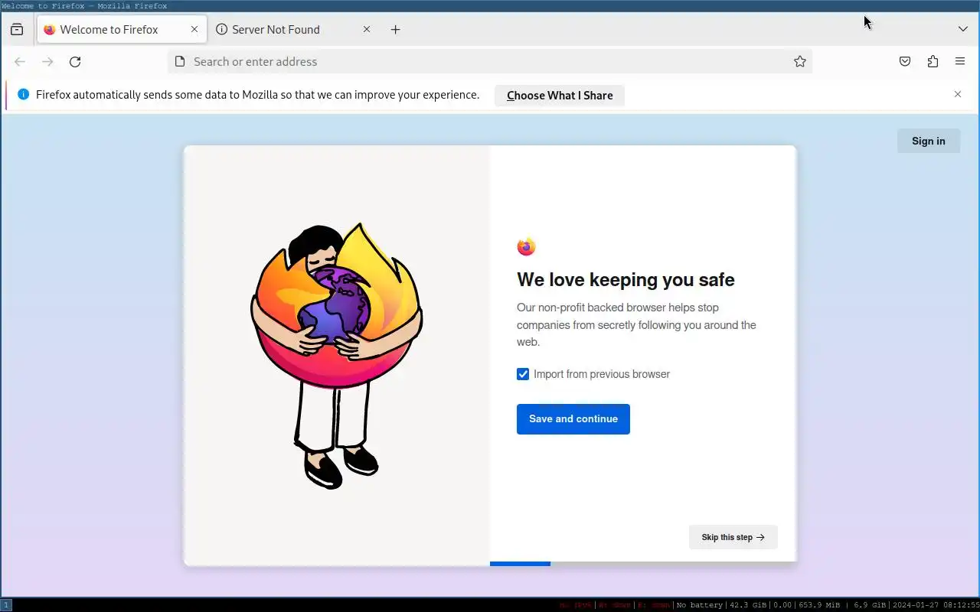Expand the list all tabs dropdown
The height and width of the screenshot is (612, 980).
coord(963,30)
